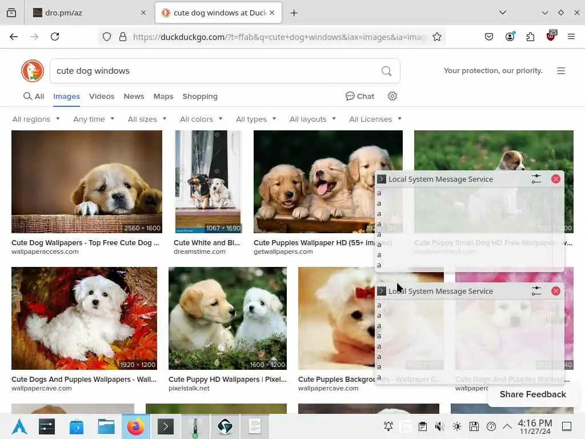This screenshot has width=585, height=439.
Task: Open the list all tabs dropdown
Action: click(503, 13)
